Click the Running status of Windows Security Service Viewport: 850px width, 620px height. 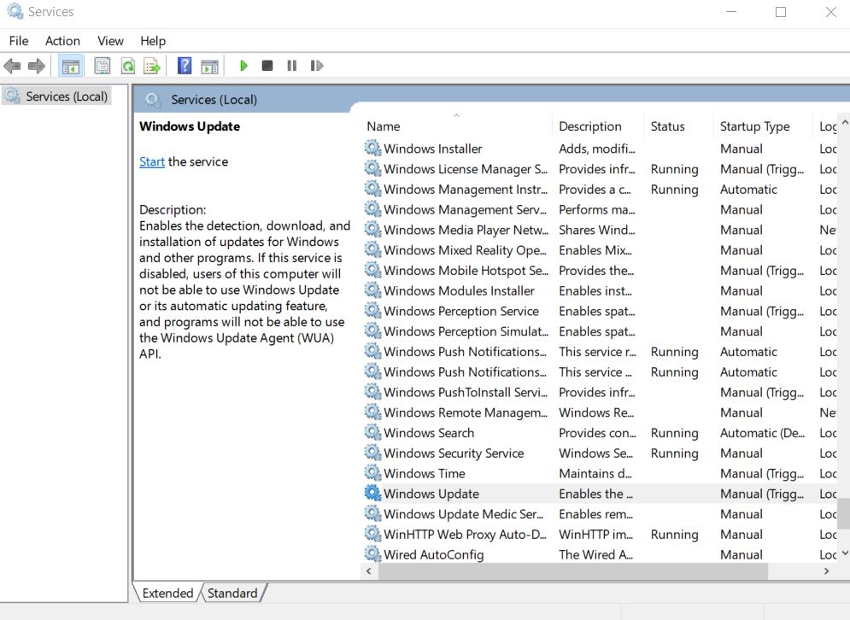[x=674, y=453]
